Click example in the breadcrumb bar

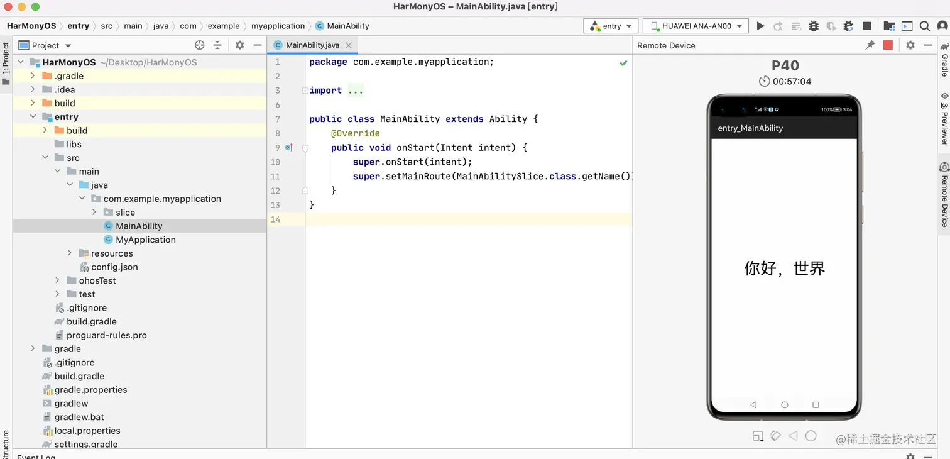(224, 26)
